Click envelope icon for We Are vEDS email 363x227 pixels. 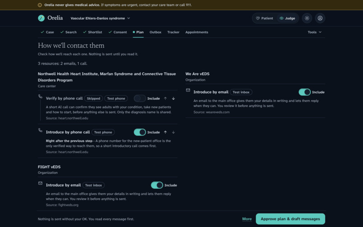[x=188, y=90]
